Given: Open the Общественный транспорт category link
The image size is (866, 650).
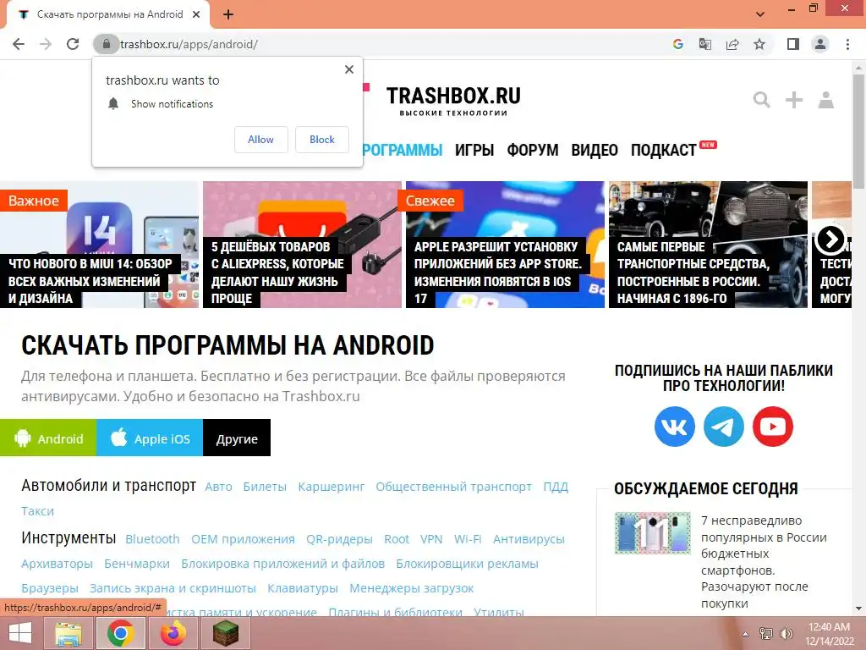Looking at the screenshot, I should (454, 487).
